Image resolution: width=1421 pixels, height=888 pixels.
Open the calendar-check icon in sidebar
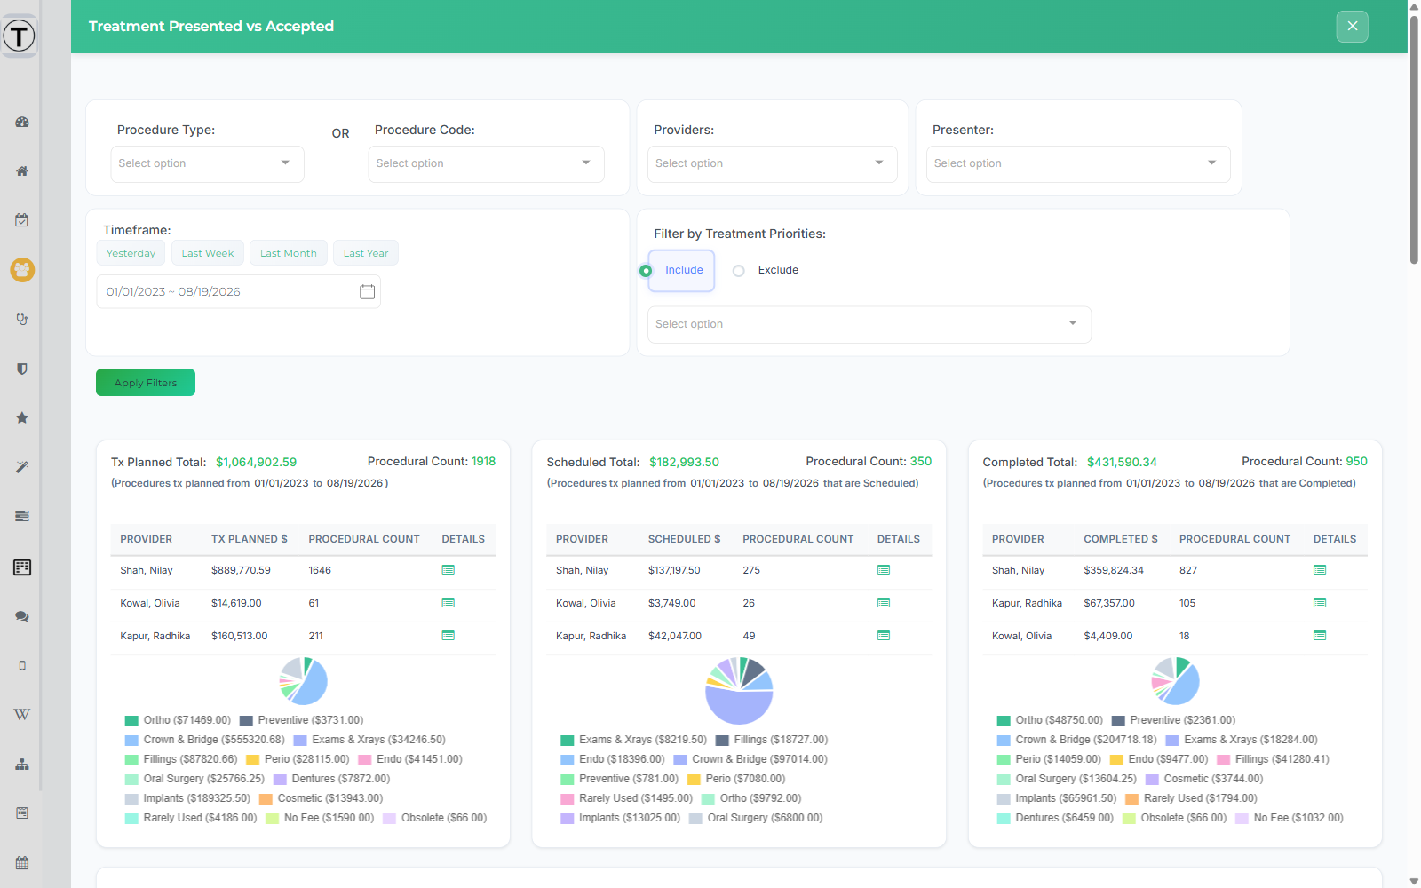click(x=22, y=220)
